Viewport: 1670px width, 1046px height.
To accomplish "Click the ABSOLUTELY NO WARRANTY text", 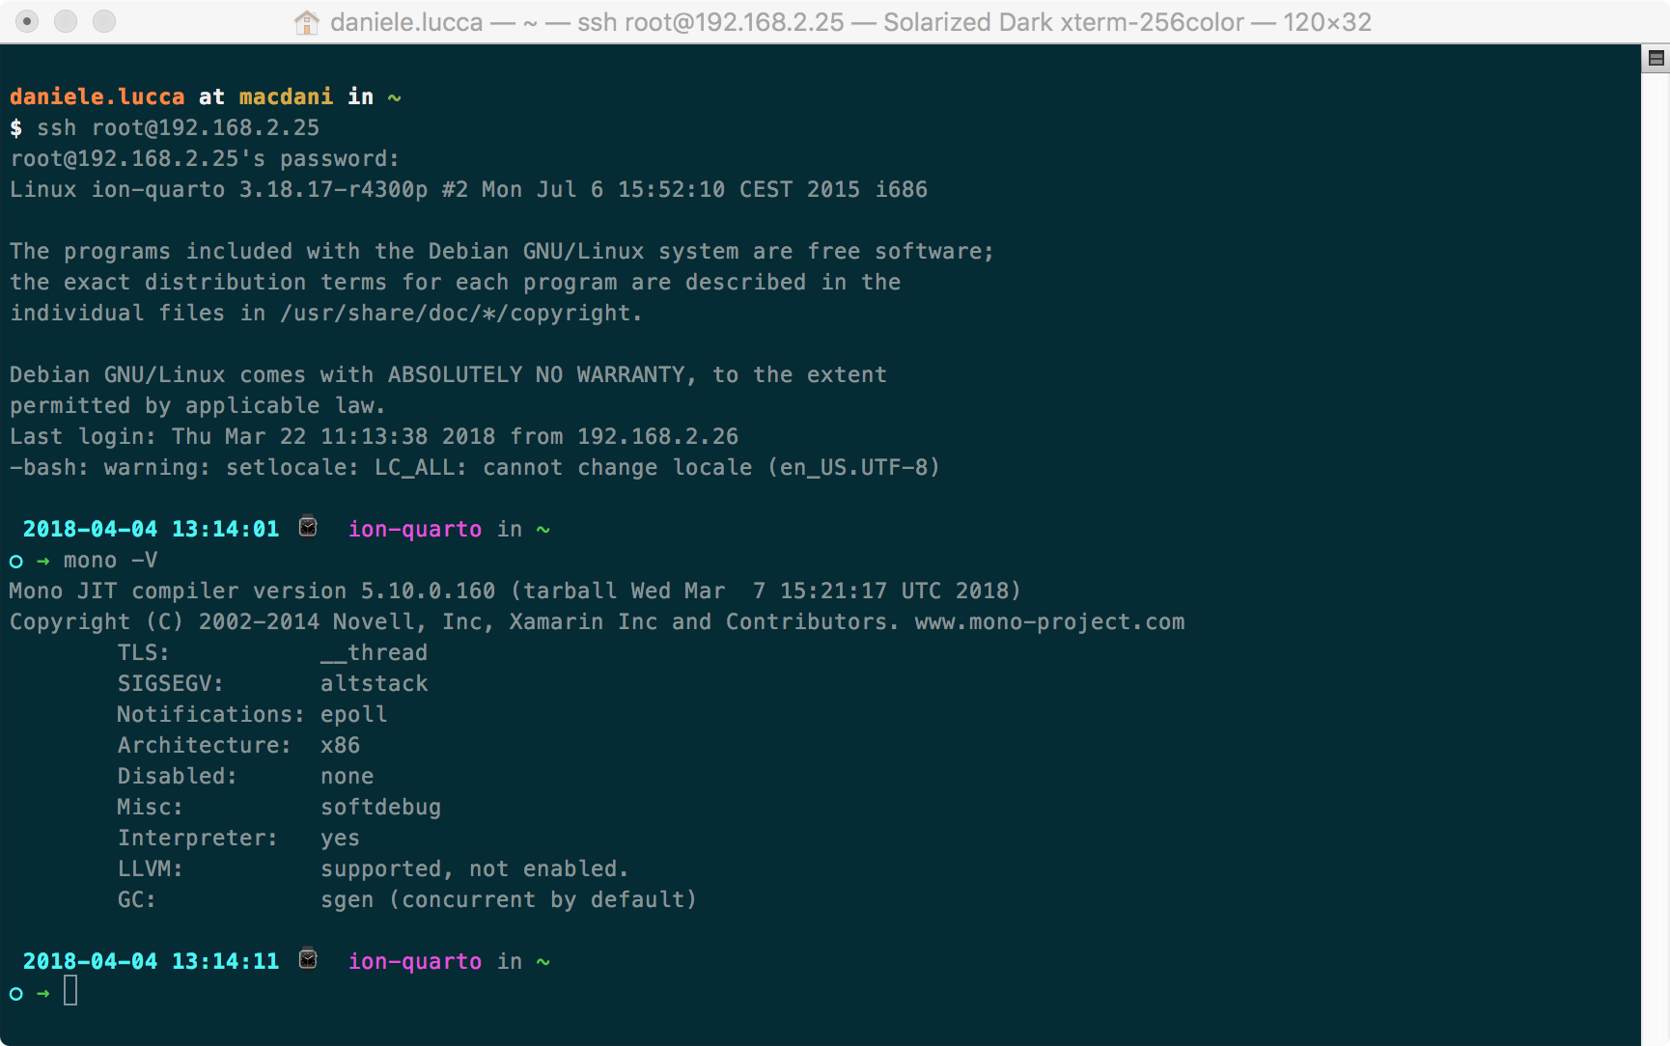I will (x=537, y=374).
